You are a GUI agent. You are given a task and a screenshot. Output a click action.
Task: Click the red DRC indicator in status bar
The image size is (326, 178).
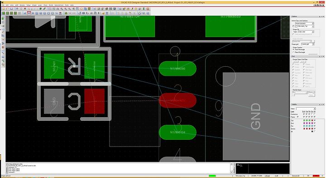tap(316, 176)
